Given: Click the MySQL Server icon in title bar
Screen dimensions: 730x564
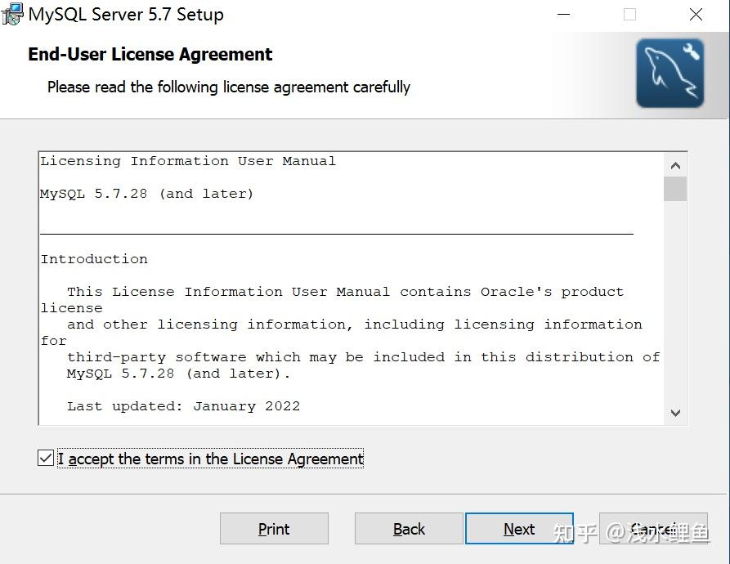Looking at the screenshot, I should point(12,14).
